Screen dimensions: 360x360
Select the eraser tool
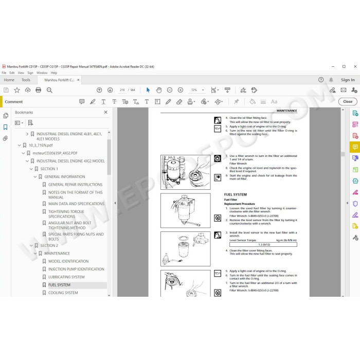point(179,101)
